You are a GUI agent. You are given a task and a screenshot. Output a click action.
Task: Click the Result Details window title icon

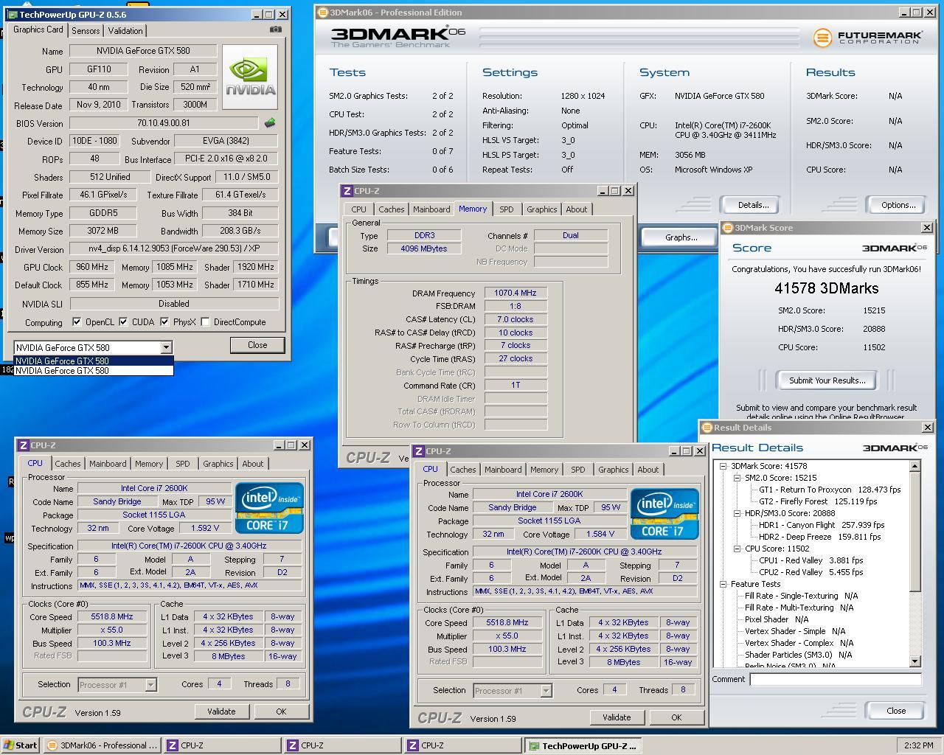pos(707,428)
